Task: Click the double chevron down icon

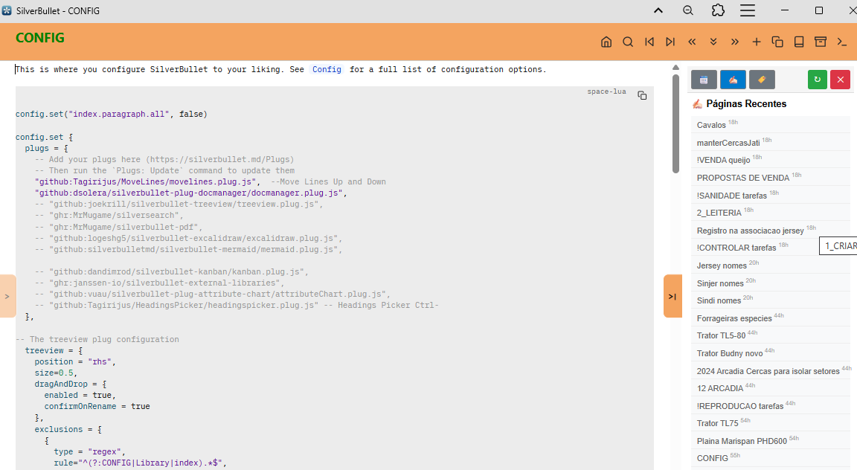Action: (x=713, y=42)
